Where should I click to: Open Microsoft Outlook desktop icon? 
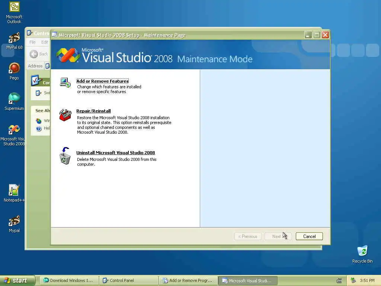pyautogui.click(x=14, y=13)
